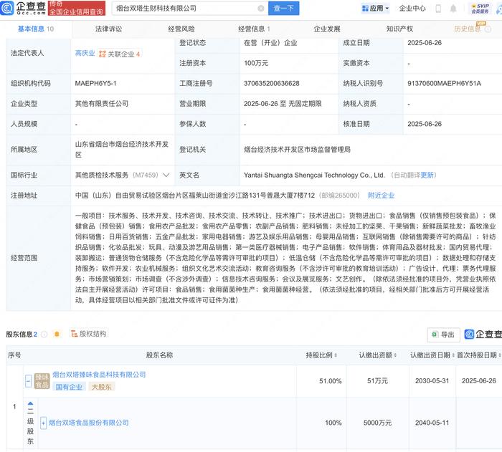Open 附近企业 link
502x452 pixels.
(x=381, y=195)
